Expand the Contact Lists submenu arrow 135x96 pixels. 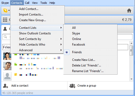pyautogui.click(x=61, y=28)
